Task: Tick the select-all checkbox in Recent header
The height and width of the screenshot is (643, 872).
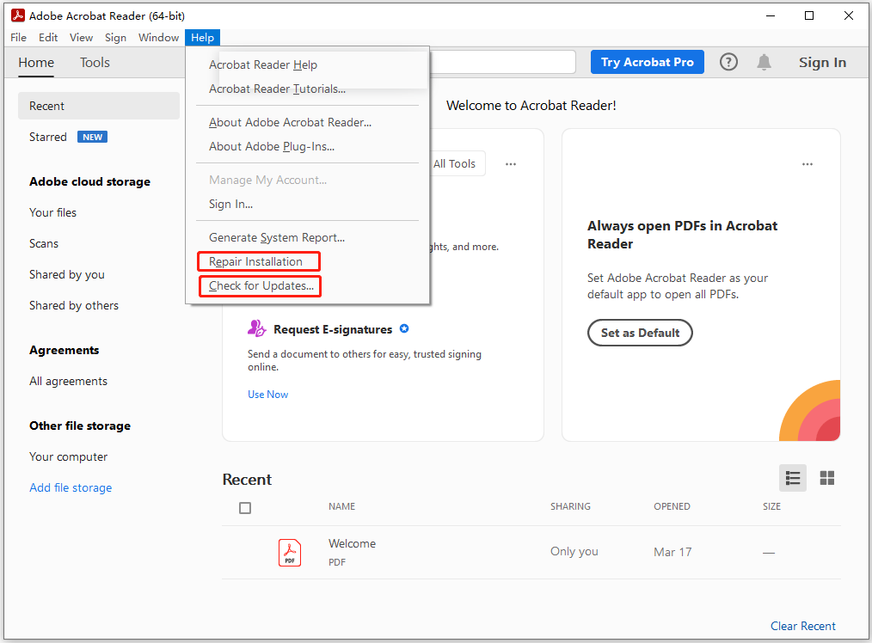Action: pos(245,507)
